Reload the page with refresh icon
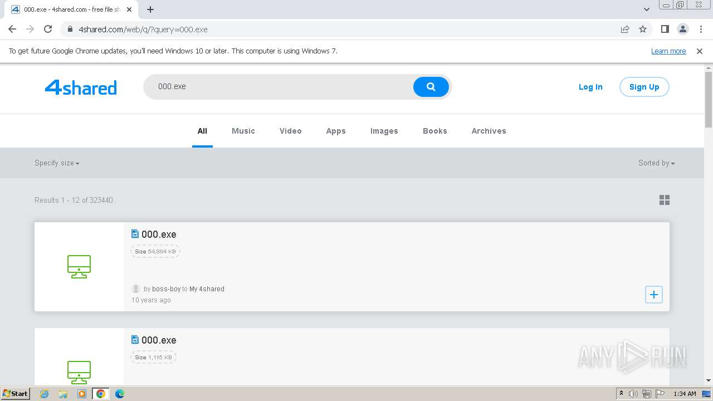The image size is (713, 401). click(48, 29)
